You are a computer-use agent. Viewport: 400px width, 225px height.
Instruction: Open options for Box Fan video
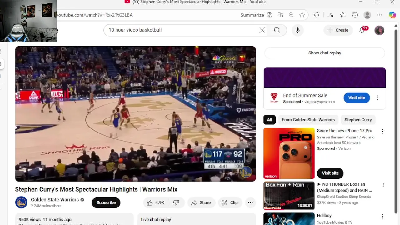click(383, 185)
